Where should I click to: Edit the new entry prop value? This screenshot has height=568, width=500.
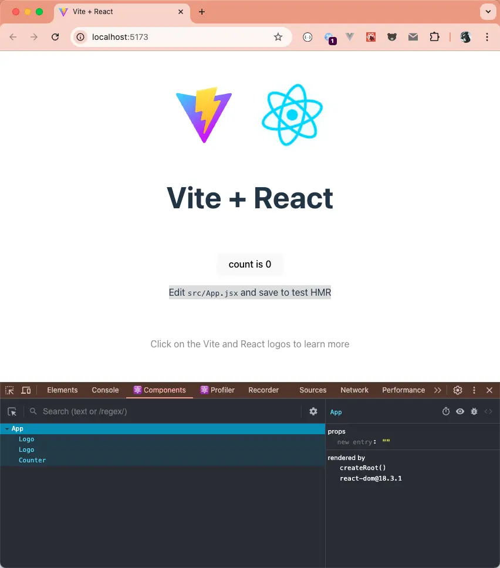pyautogui.click(x=386, y=442)
